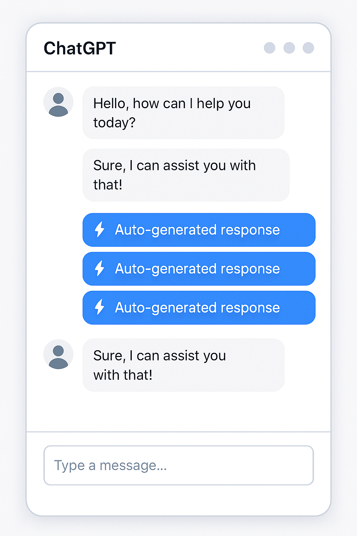Focus the "Type a message..." input field

pos(178,465)
